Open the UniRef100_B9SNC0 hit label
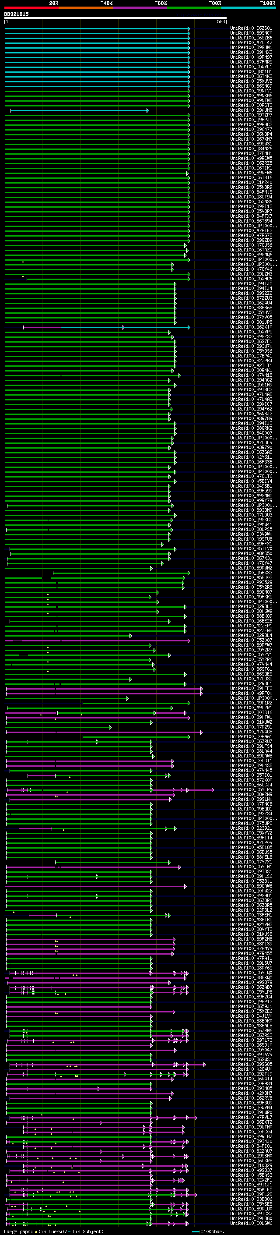Viewport: 280px width, 1235px height. (x=251, y=33)
